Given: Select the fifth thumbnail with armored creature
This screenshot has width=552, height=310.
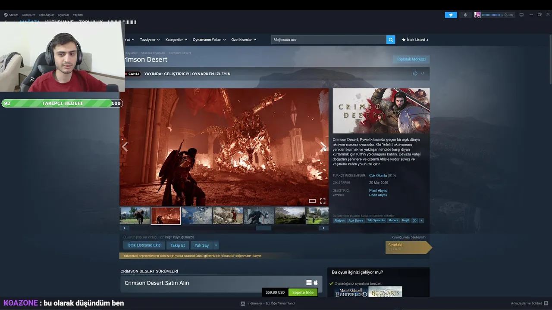Looking at the screenshot, I should [x=259, y=216].
